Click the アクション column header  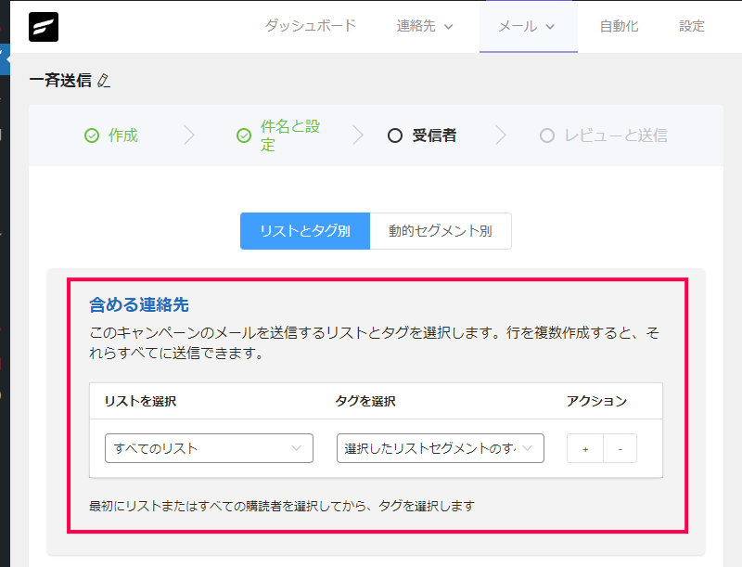pyautogui.click(x=596, y=401)
